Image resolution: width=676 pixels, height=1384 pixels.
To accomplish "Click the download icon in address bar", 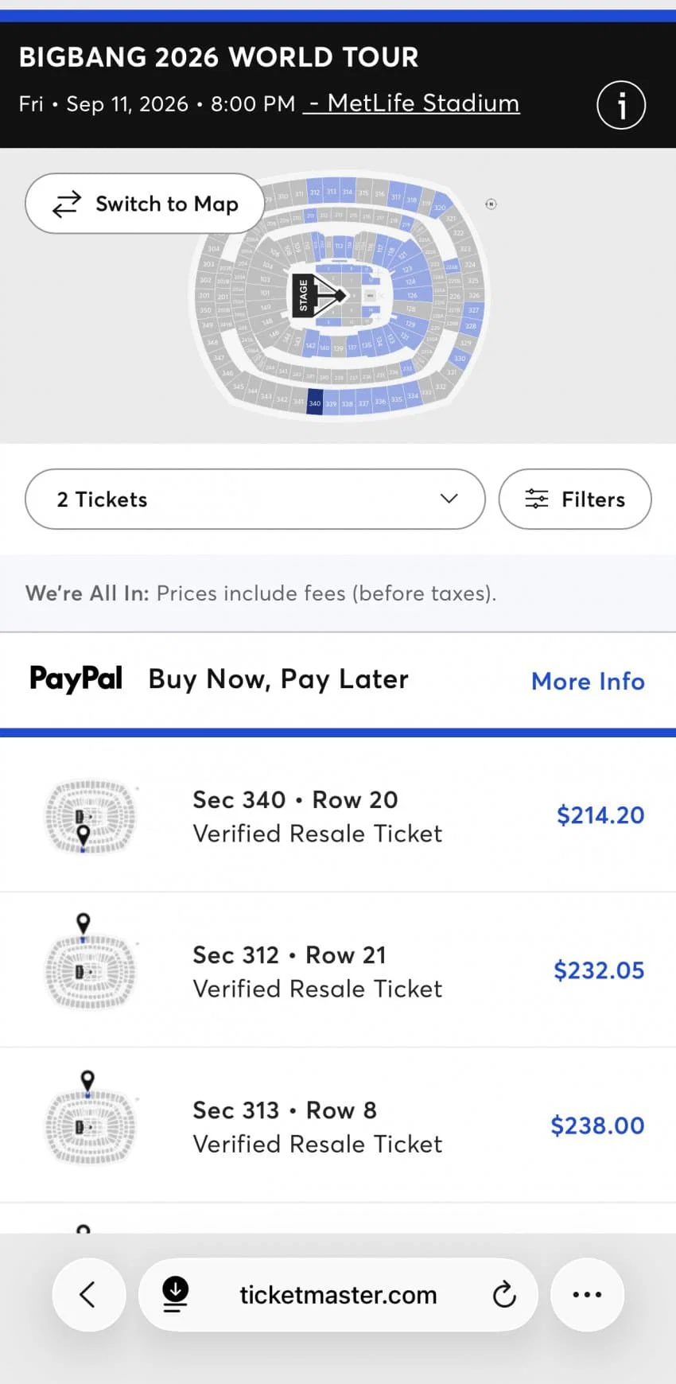I will coord(175,1294).
